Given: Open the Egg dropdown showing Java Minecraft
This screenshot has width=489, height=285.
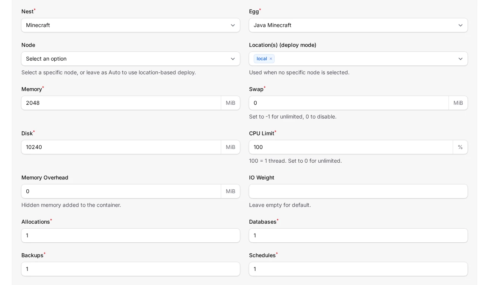Looking at the screenshot, I should (x=358, y=25).
